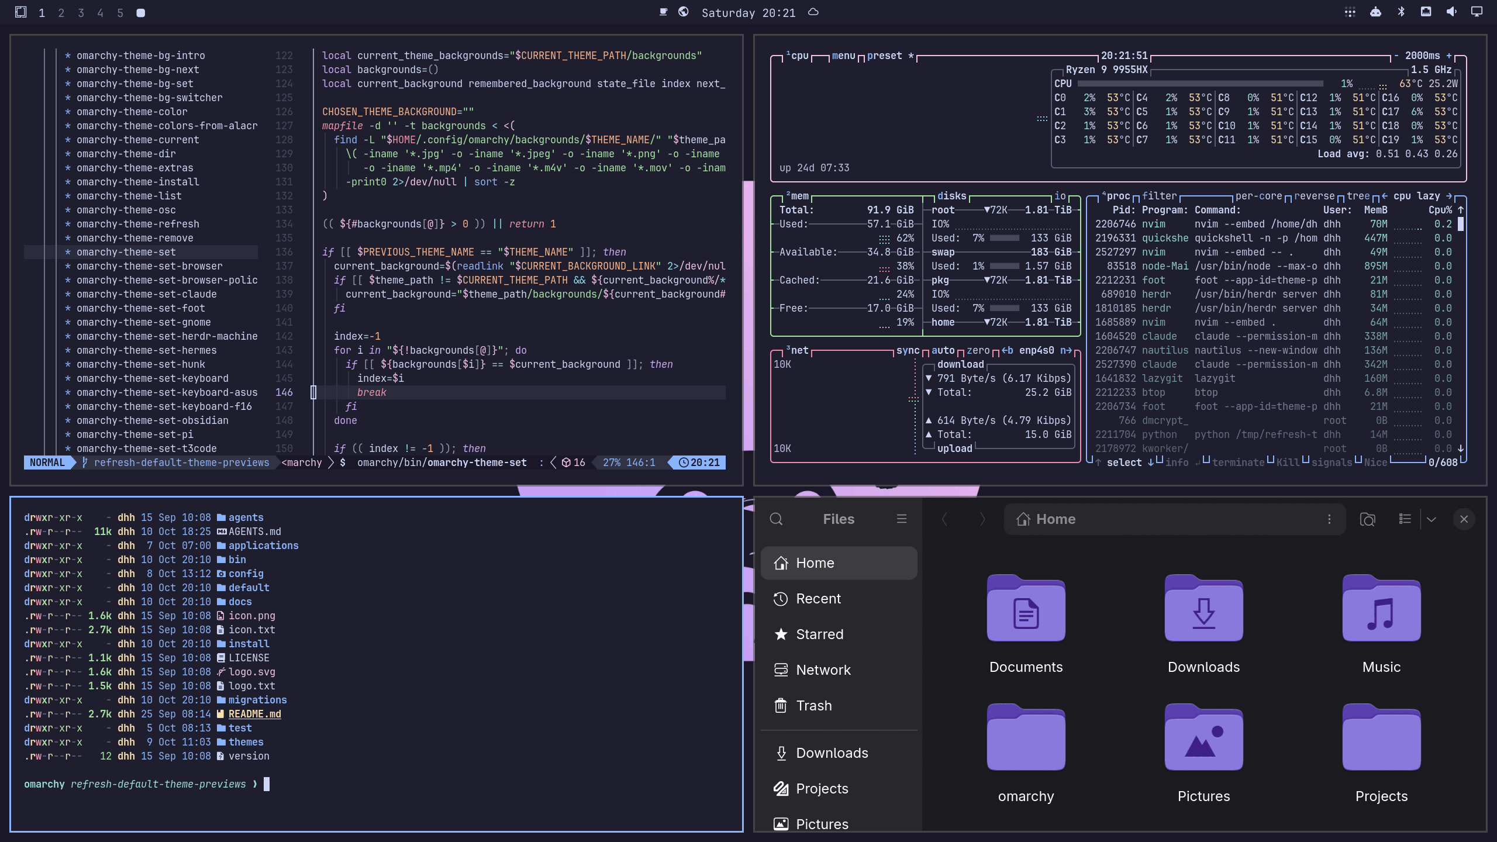Select Starred in the Files sidebar

click(839, 634)
